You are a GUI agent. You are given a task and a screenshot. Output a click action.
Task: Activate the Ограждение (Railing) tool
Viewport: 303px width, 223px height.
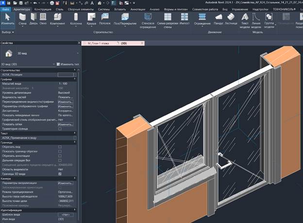[202, 19]
